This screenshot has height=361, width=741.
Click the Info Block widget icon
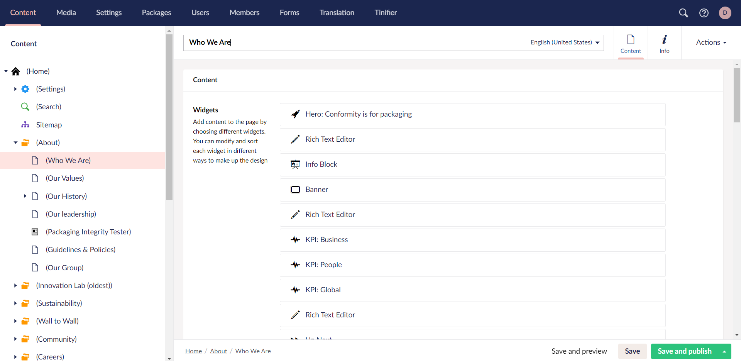pyautogui.click(x=295, y=164)
